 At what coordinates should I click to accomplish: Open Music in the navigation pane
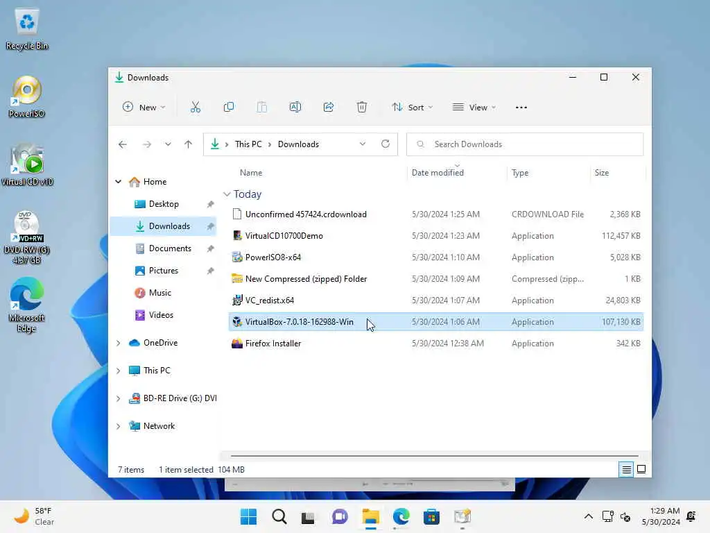pyautogui.click(x=164, y=293)
